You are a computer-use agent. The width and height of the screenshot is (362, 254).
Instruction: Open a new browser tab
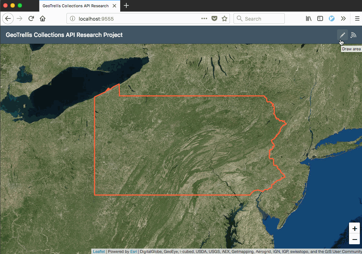pyautogui.click(x=126, y=6)
